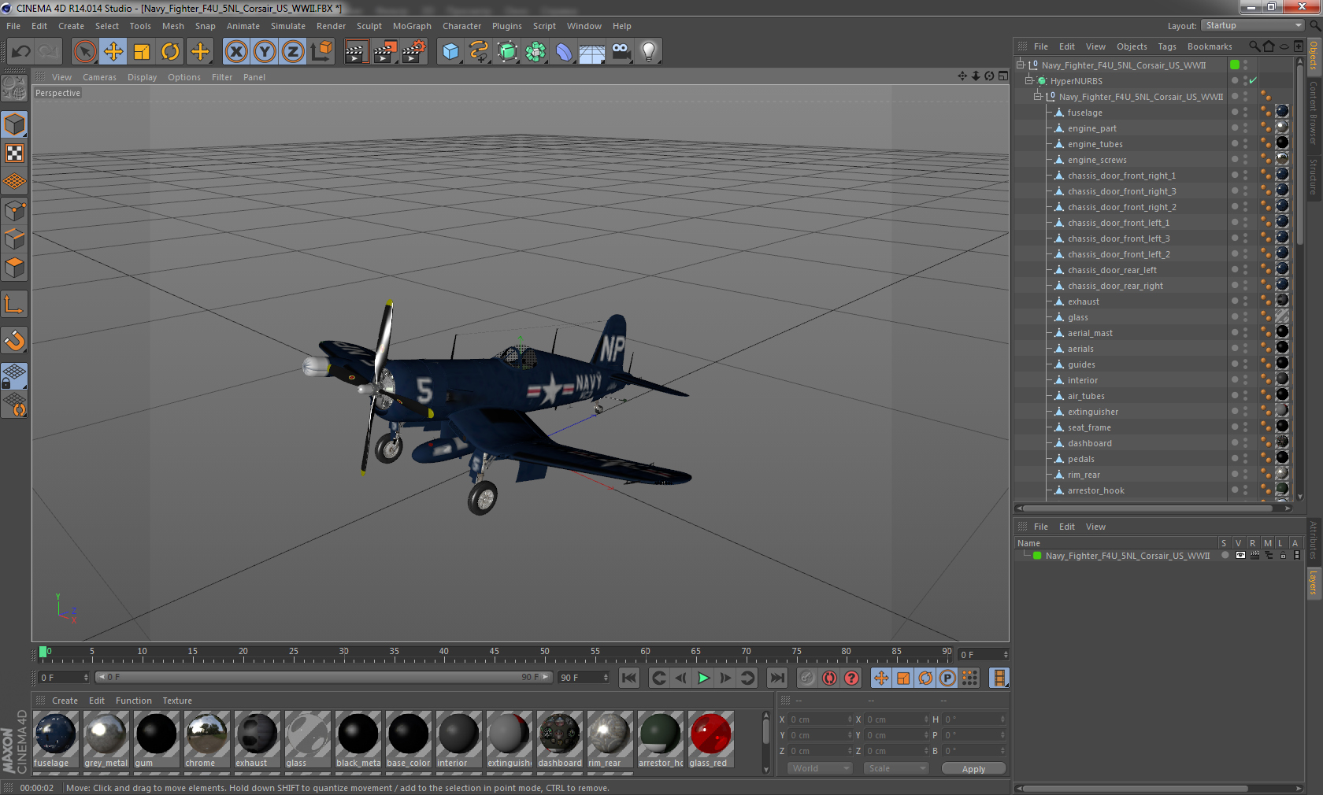This screenshot has width=1323, height=795.
Task: Enable the Axis tool icon
Action: (15, 304)
